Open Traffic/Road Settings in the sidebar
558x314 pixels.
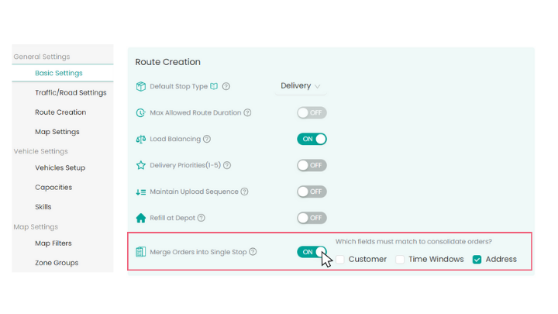[71, 92]
